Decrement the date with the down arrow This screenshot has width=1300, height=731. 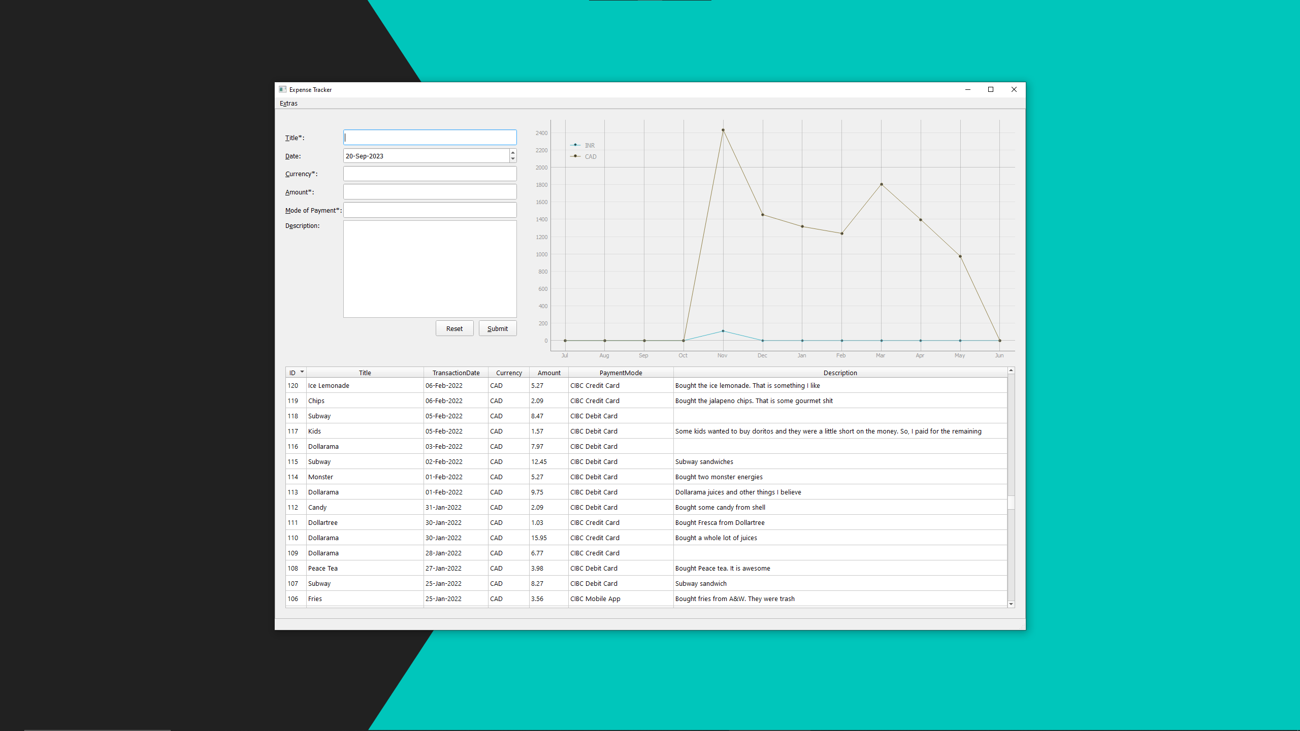[x=513, y=159]
